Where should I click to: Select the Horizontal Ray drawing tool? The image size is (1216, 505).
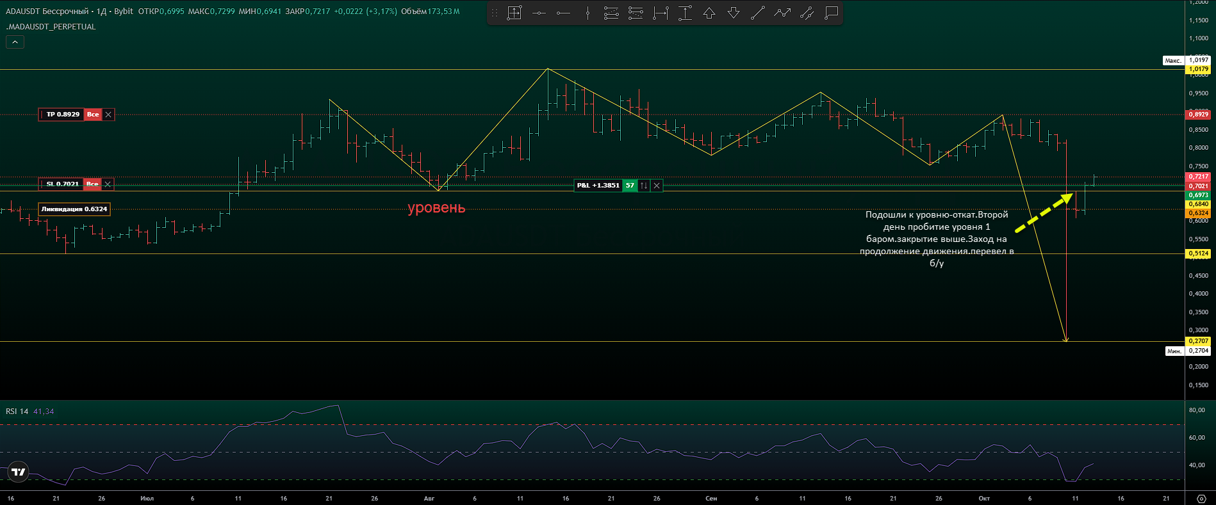563,13
